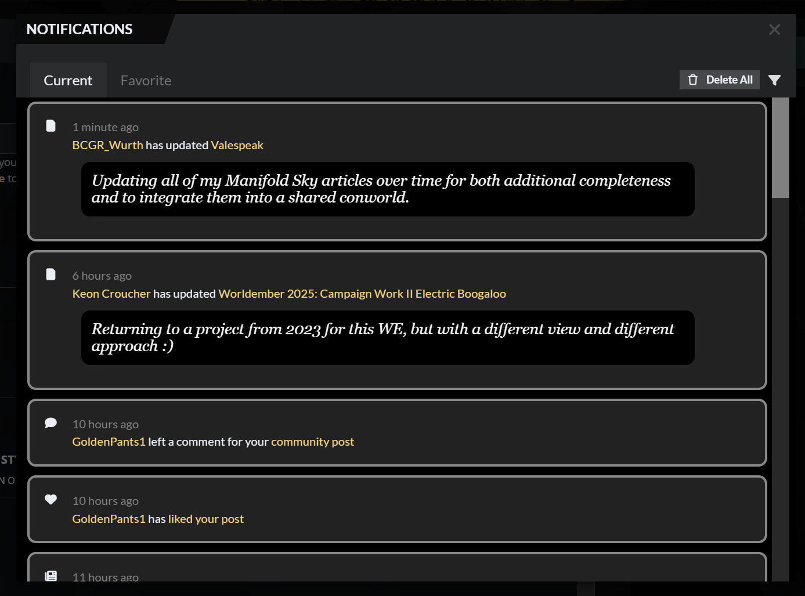Open the Valespeak article link
The height and width of the screenshot is (596, 805).
click(237, 145)
